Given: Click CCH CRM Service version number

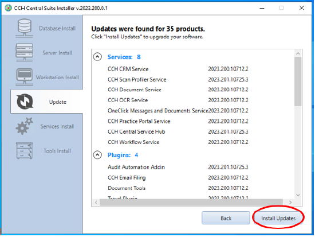Looking at the screenshot, I should pyautogui.click(x=228, y=69).
